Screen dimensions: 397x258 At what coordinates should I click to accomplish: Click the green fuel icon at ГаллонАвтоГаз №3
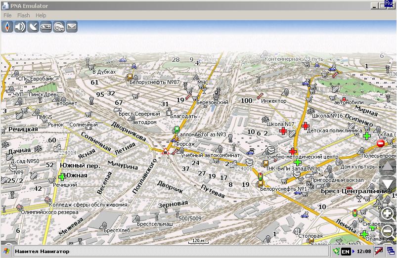(x=176, y=129)
